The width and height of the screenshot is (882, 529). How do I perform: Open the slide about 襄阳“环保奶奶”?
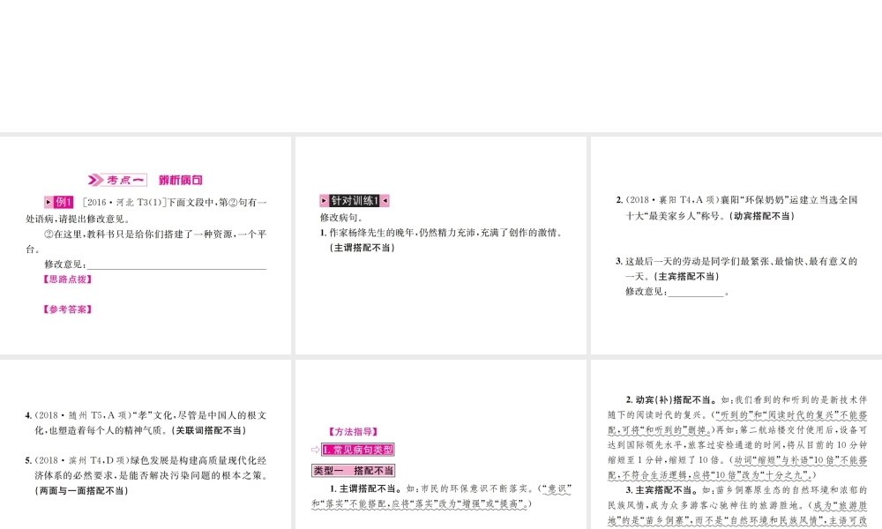coord(736,245)
